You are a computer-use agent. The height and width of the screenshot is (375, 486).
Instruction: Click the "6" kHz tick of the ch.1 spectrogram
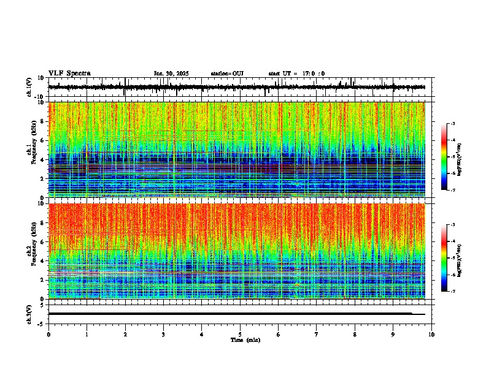[42, 140]
